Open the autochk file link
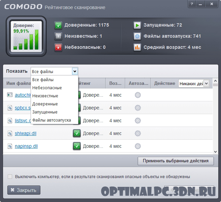221x202 pixels. [23, 95]
